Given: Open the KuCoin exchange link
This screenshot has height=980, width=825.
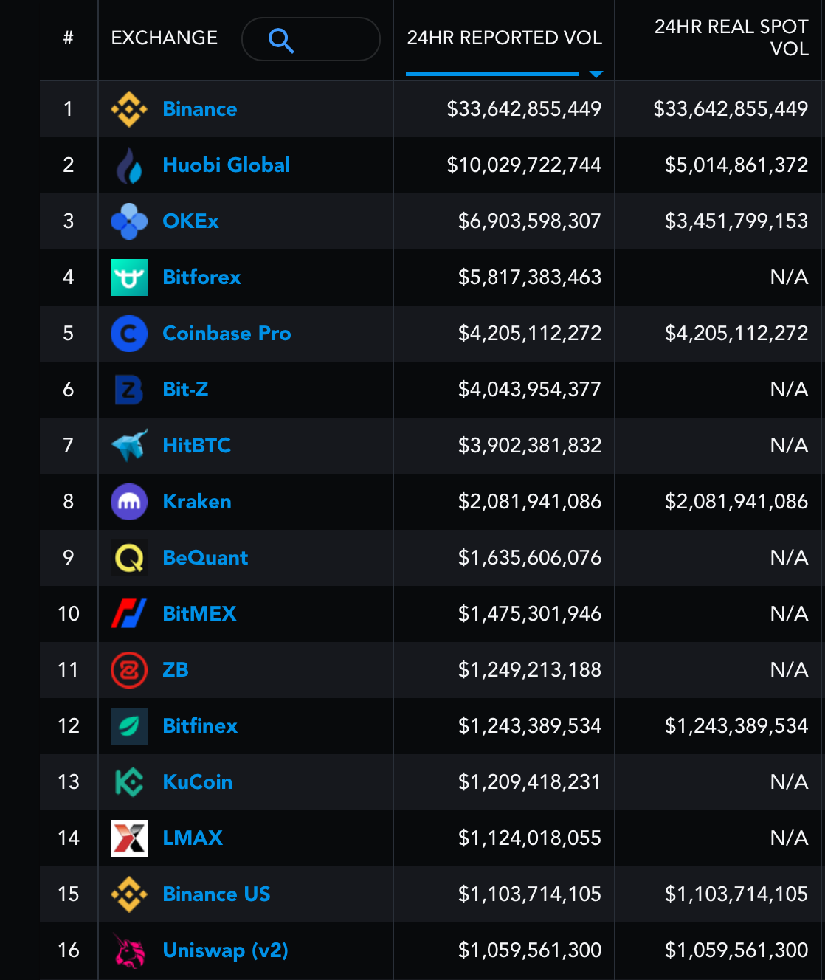Looking at the screenshot, I should click(x=198, y=782).
